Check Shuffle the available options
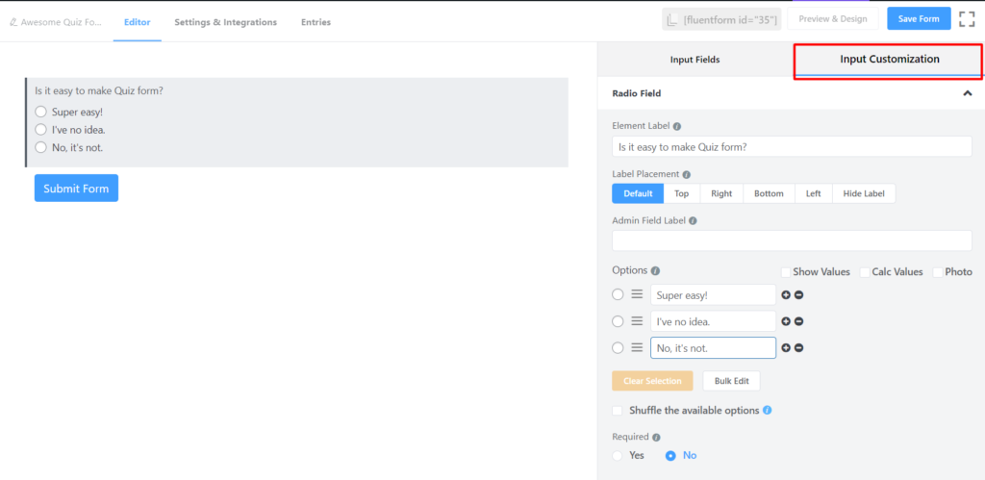 tap(618, 411)
